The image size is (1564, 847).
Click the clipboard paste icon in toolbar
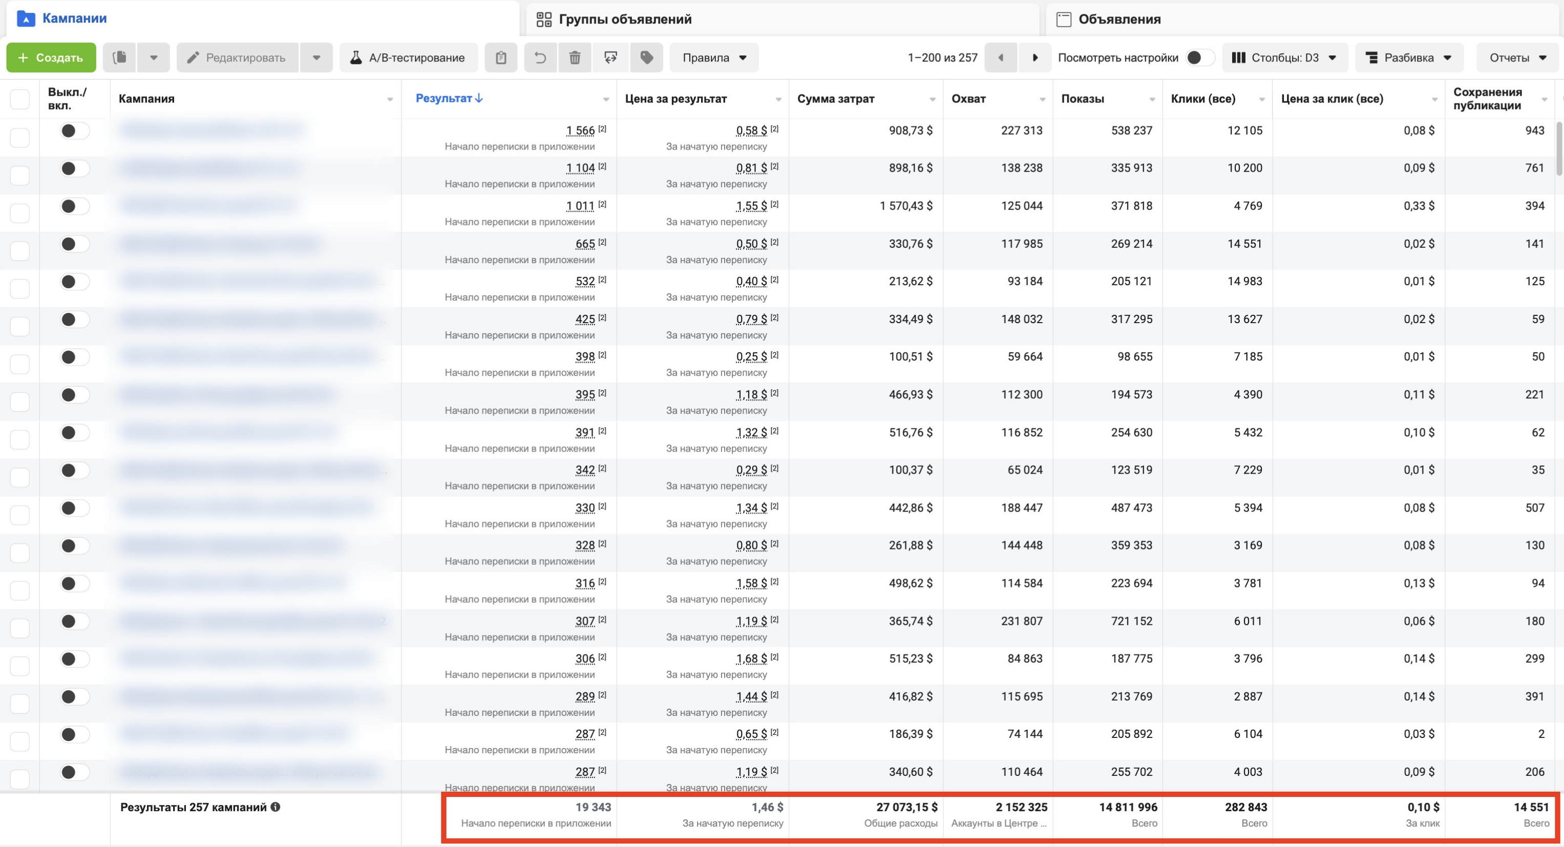click(x=501, y=58)
